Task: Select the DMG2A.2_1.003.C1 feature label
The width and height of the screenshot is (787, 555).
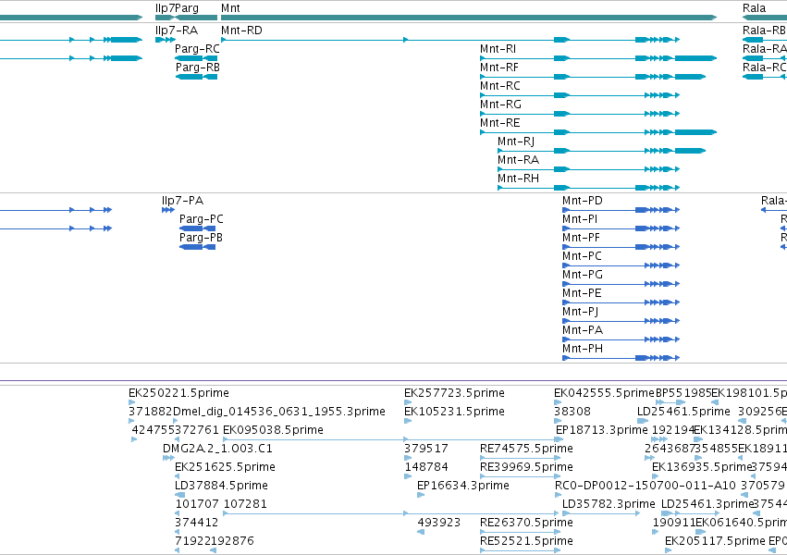Action: 217,449
